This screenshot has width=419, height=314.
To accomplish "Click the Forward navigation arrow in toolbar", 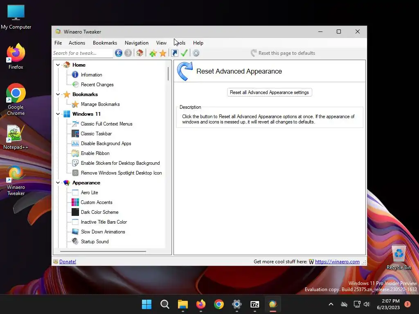I will coord(128,53).
